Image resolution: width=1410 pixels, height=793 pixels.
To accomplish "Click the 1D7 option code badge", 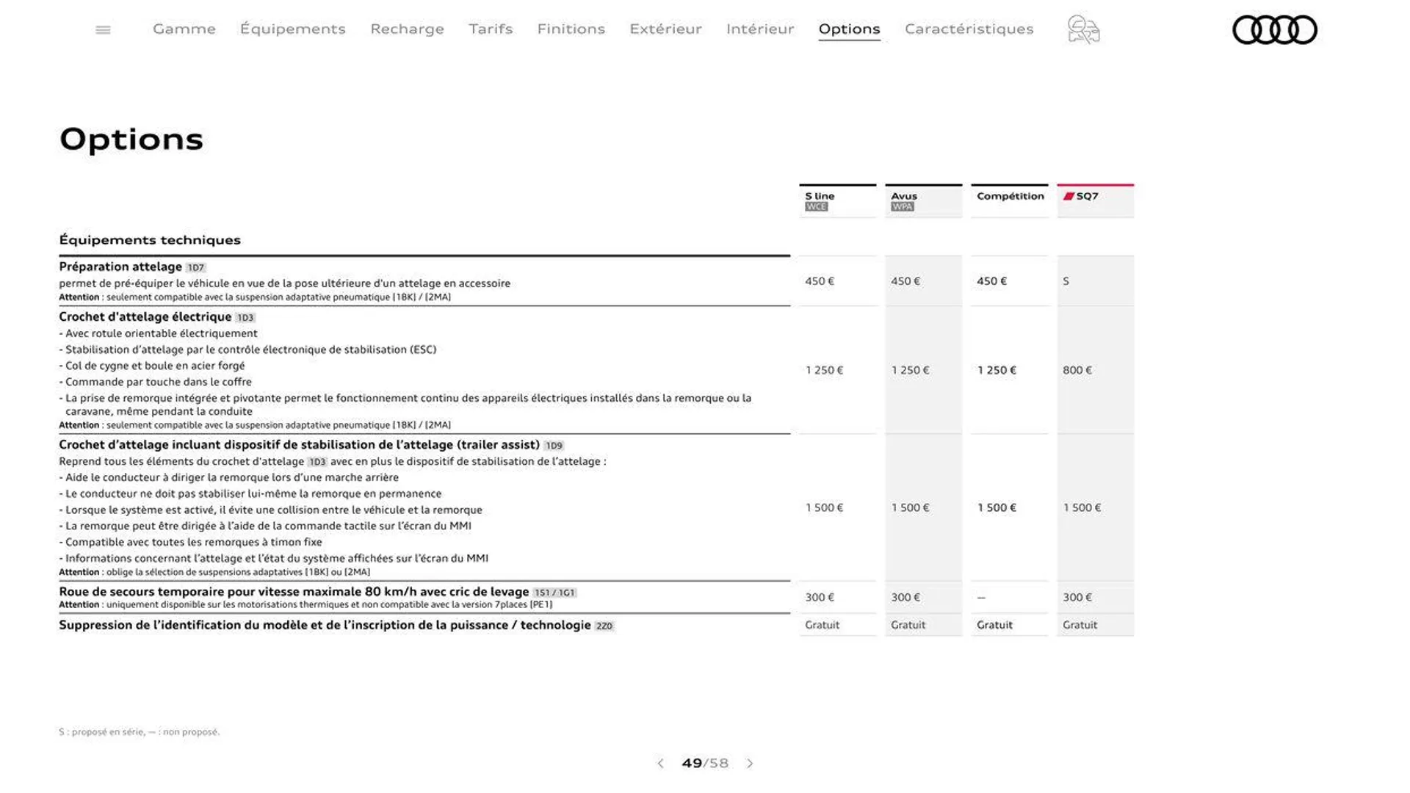I will tap(195, 268).
